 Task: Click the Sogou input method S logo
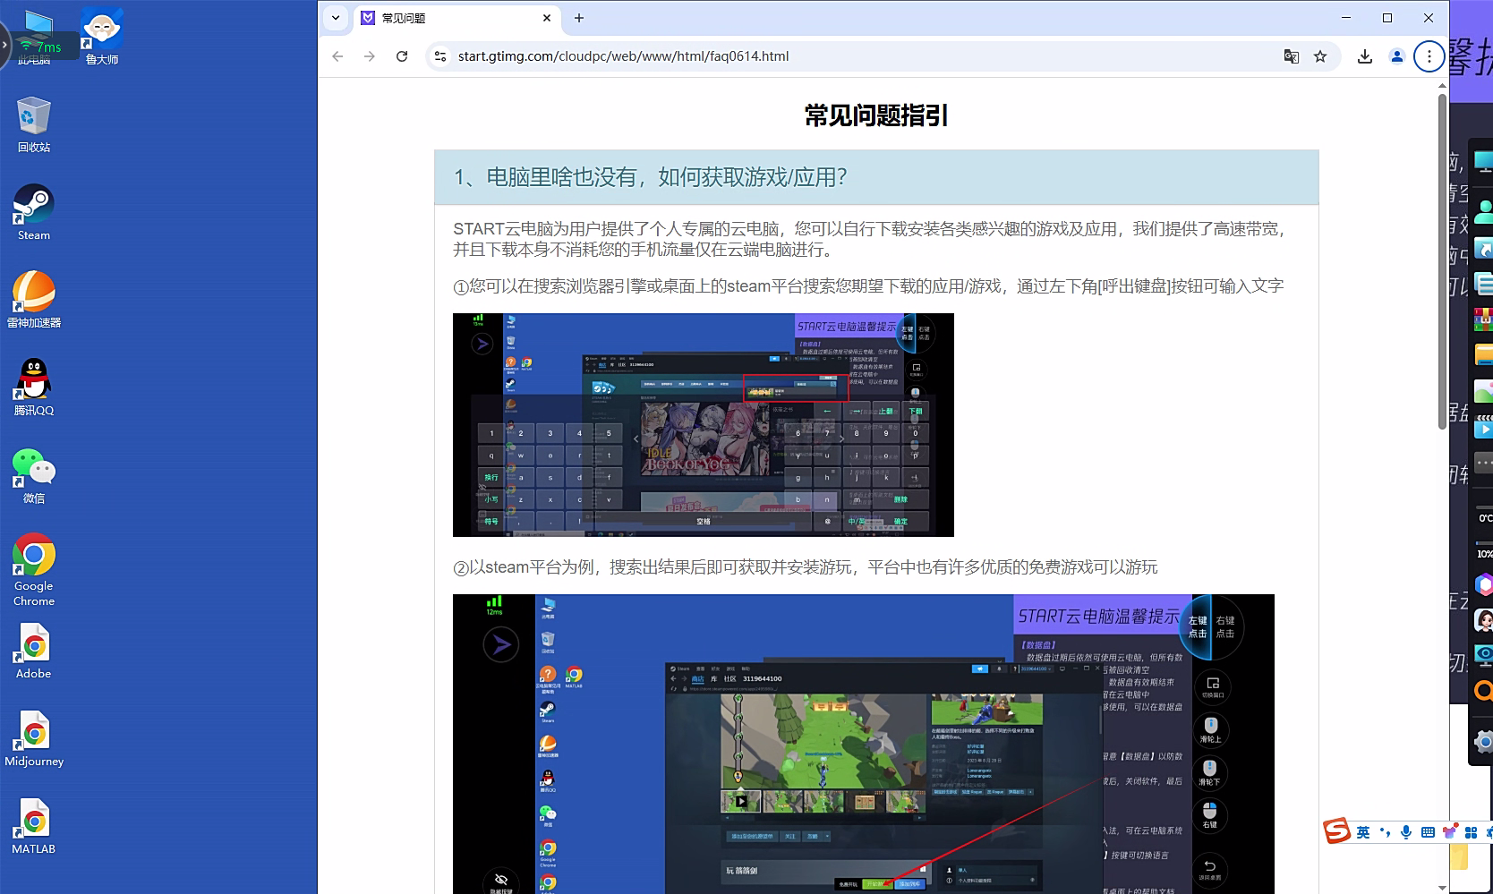tap(1337, 831)
